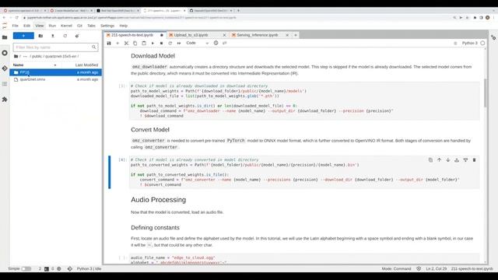
Task: Move the active cell down
Action: click(x=448, y=160)
